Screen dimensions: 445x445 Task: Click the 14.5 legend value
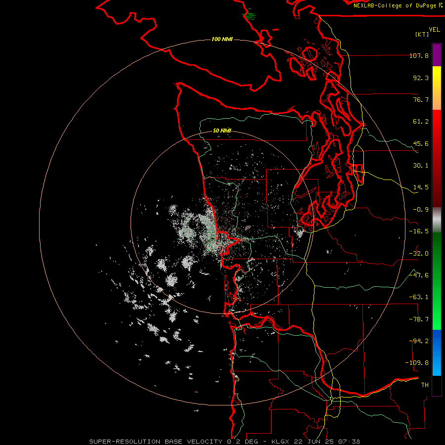pyautogui.click(x=421, y=187)
